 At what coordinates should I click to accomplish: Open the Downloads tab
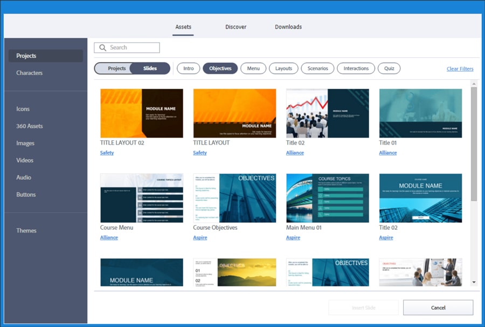coord(288,27)
